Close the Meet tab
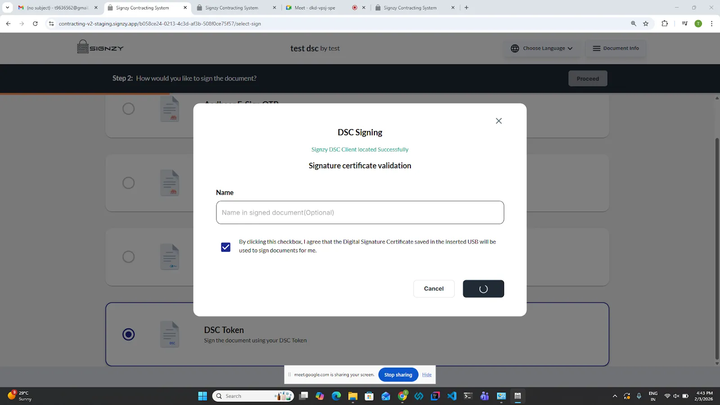 [364, 8]
